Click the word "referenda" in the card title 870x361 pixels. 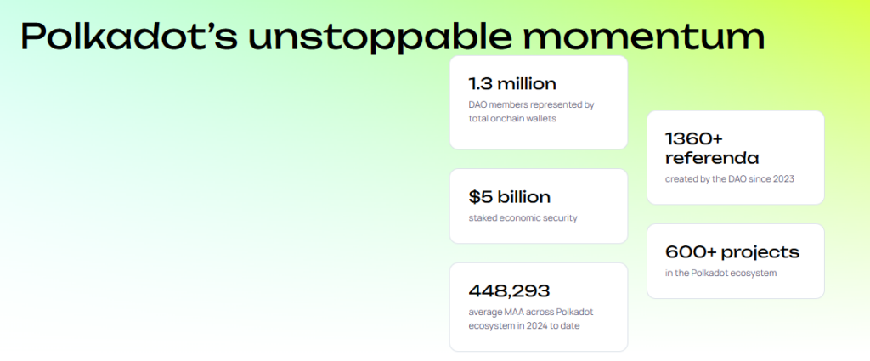(x=712, y=158)
